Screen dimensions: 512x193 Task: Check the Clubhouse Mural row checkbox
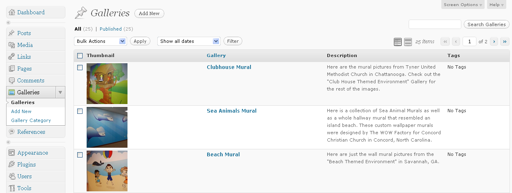pyautogui.click(x=80, y=67)
